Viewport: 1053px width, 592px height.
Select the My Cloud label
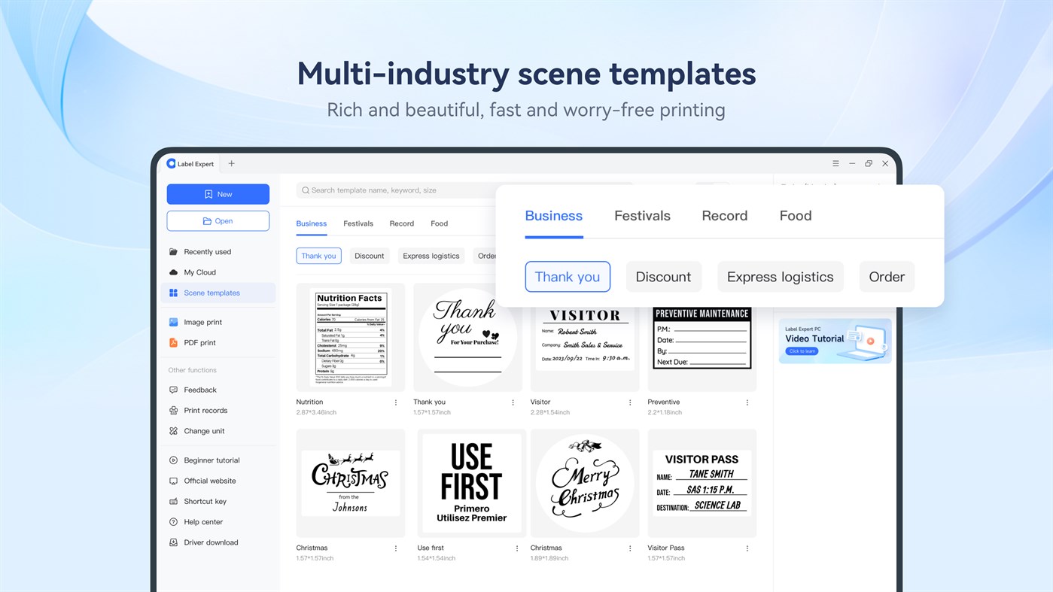[200, 272]
